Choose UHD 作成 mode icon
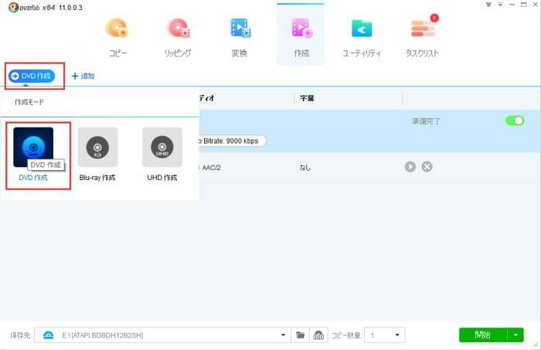541x350 pixels. [x=162, y=147]
